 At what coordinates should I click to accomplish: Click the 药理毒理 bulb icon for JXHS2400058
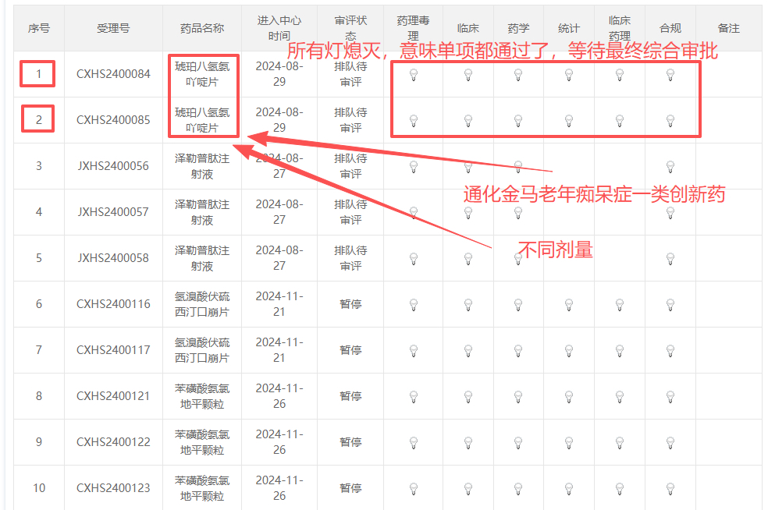point(414,259)
